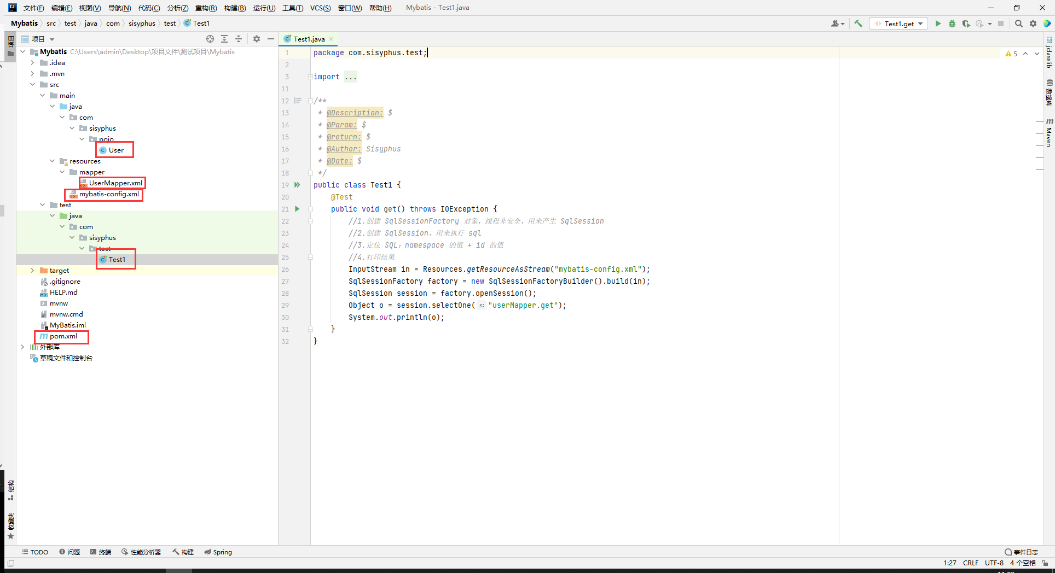
Task: Open the Terminal tool window
Action: [101, 552]
